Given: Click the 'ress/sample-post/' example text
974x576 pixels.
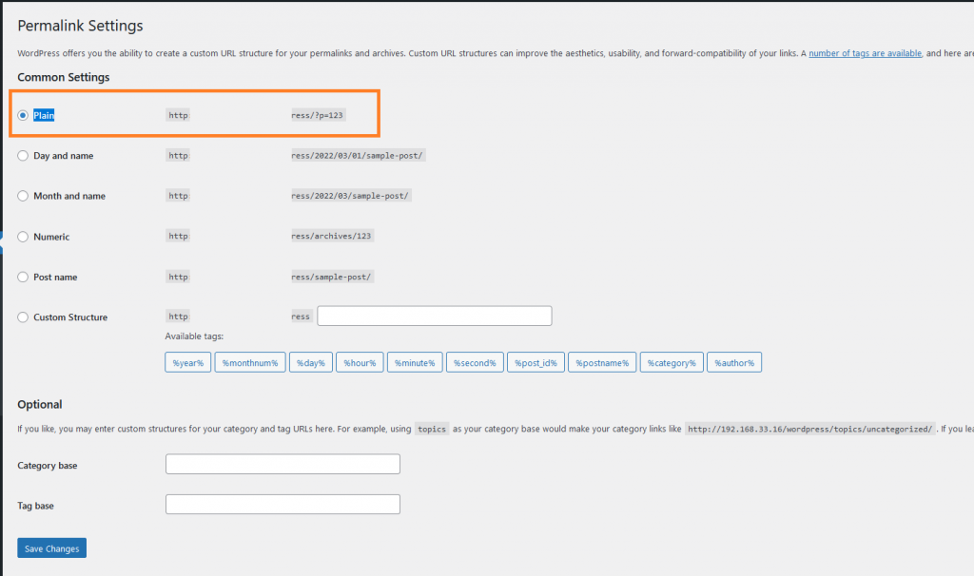Looking at the screenshot, I should [x=332, y=277].
